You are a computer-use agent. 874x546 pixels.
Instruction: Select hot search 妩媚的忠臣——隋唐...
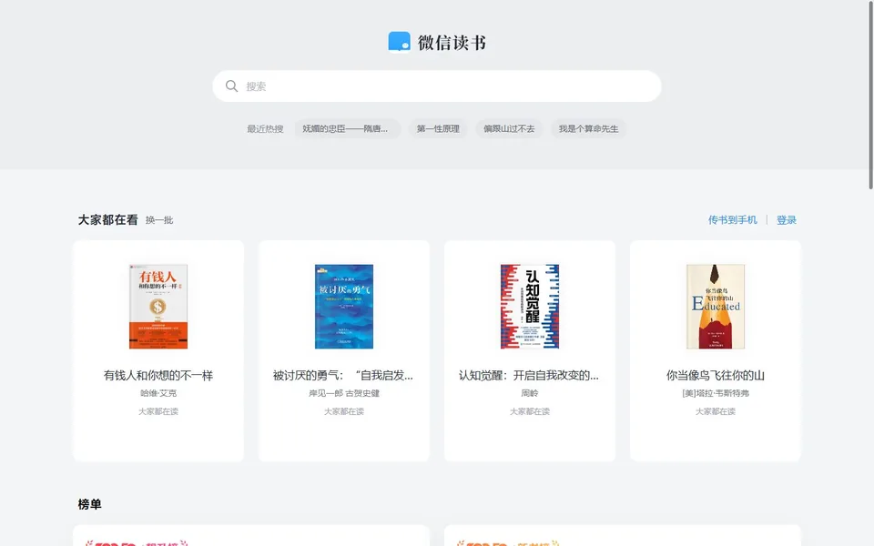(347, 128)
